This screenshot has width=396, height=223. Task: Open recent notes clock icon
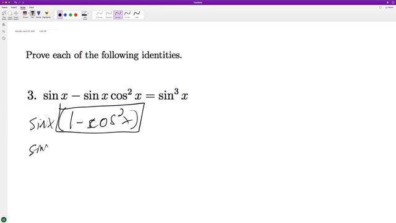[4, 38]
